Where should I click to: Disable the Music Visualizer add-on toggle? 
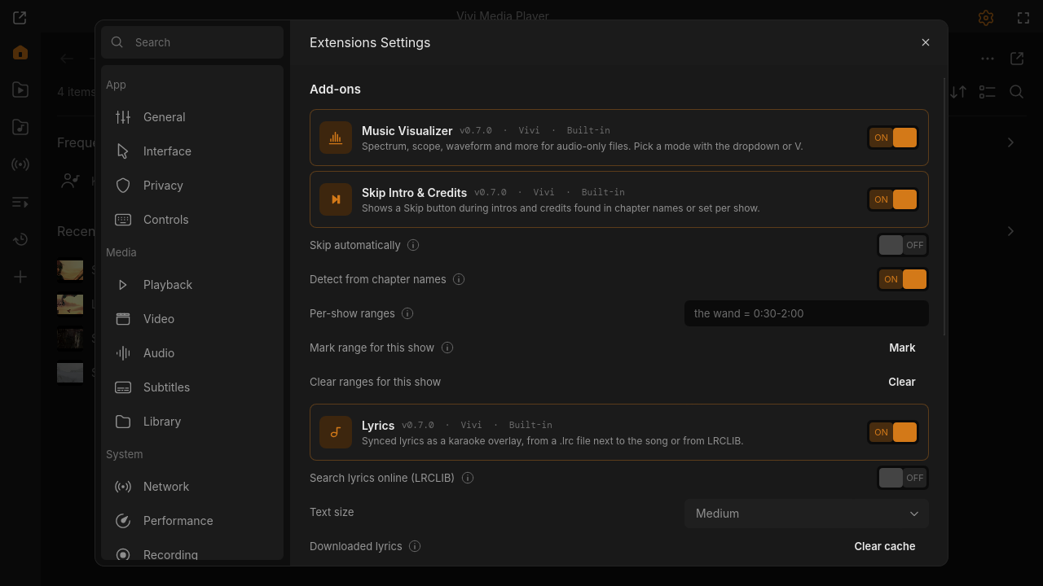(x=893, y=138)
